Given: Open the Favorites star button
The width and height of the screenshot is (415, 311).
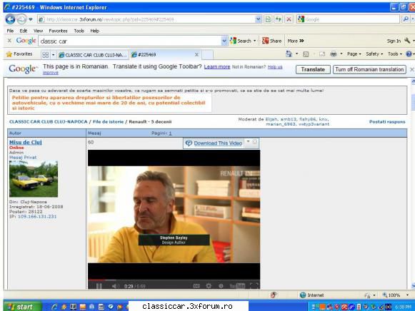Looking at the screenshot, I should 19,54.
